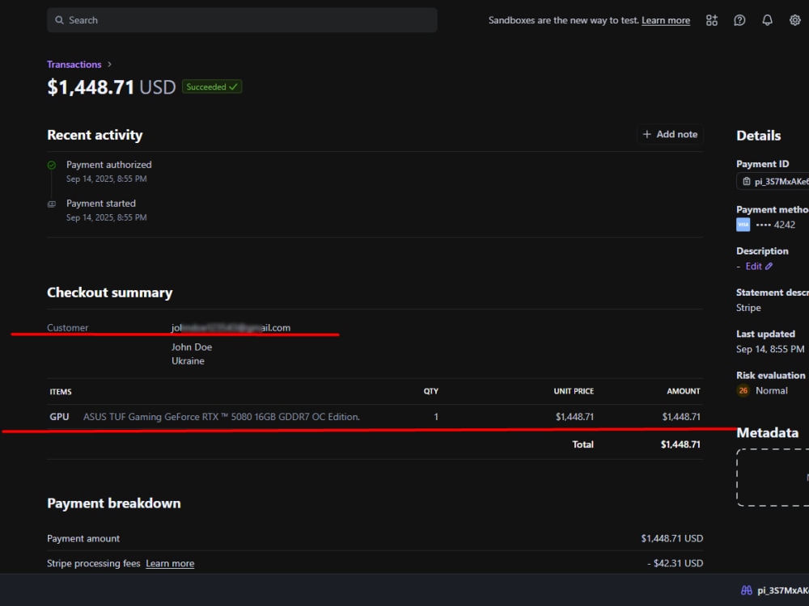Click the risk score 26 badge
The image size is (809, 606).
click(743, 390)
